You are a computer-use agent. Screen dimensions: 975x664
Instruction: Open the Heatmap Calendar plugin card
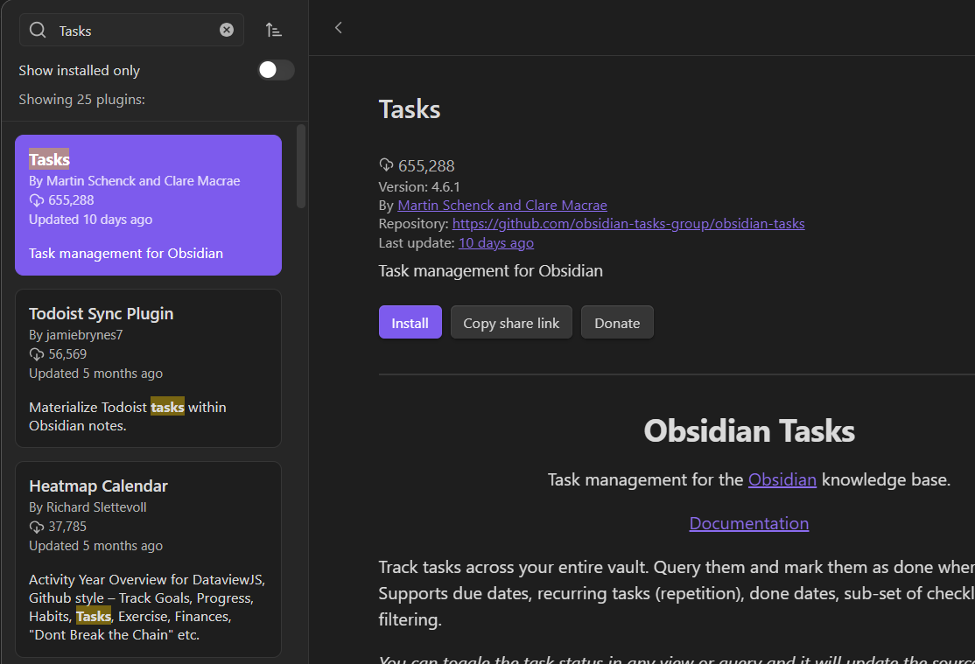(x=148, y=559)
